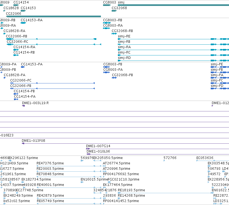Image resolution: width=229 pixels, height=205 pixels.
Task: Select EST EK296122.5prime label
Action: [x=23, y=158]
